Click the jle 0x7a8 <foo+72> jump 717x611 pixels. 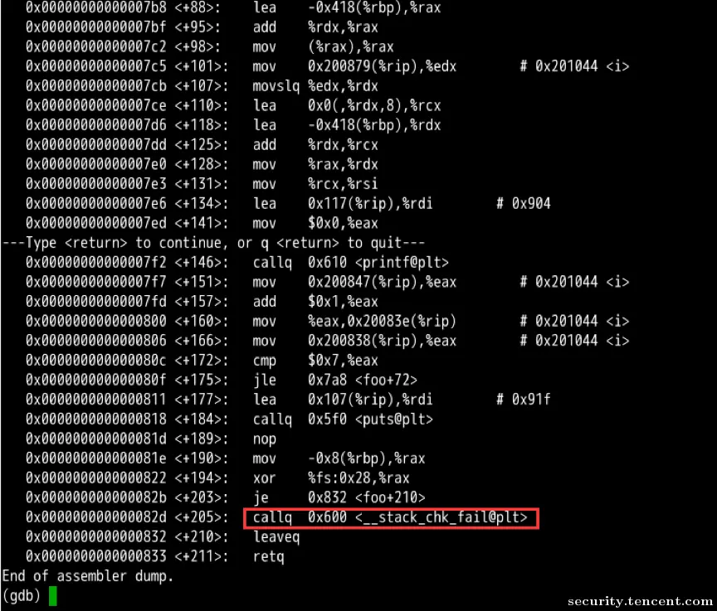coord(334,380)
